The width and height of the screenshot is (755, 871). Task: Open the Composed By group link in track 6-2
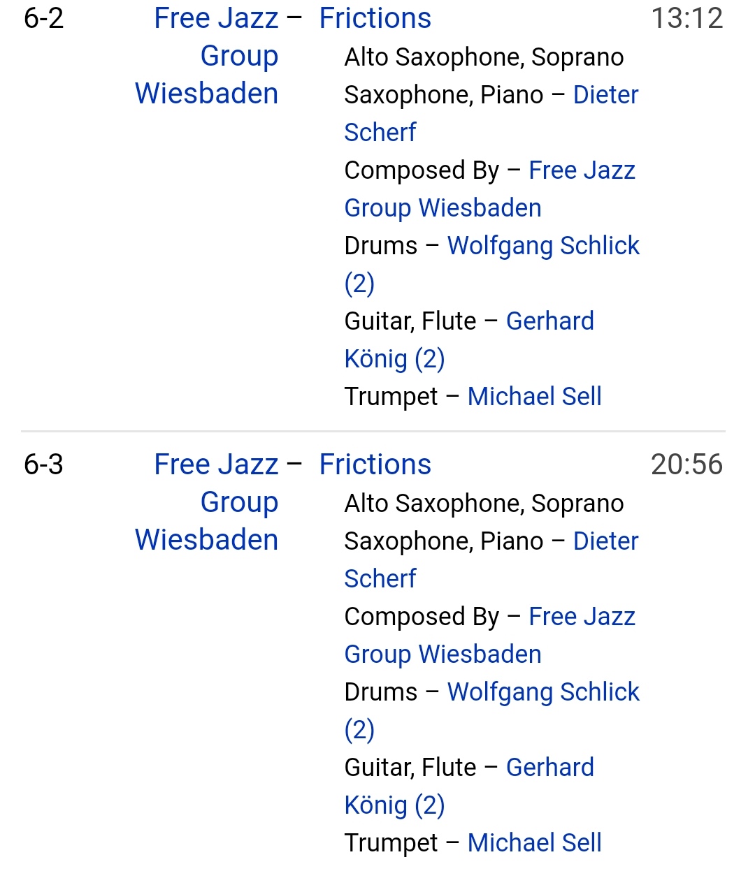coord(582,170)
